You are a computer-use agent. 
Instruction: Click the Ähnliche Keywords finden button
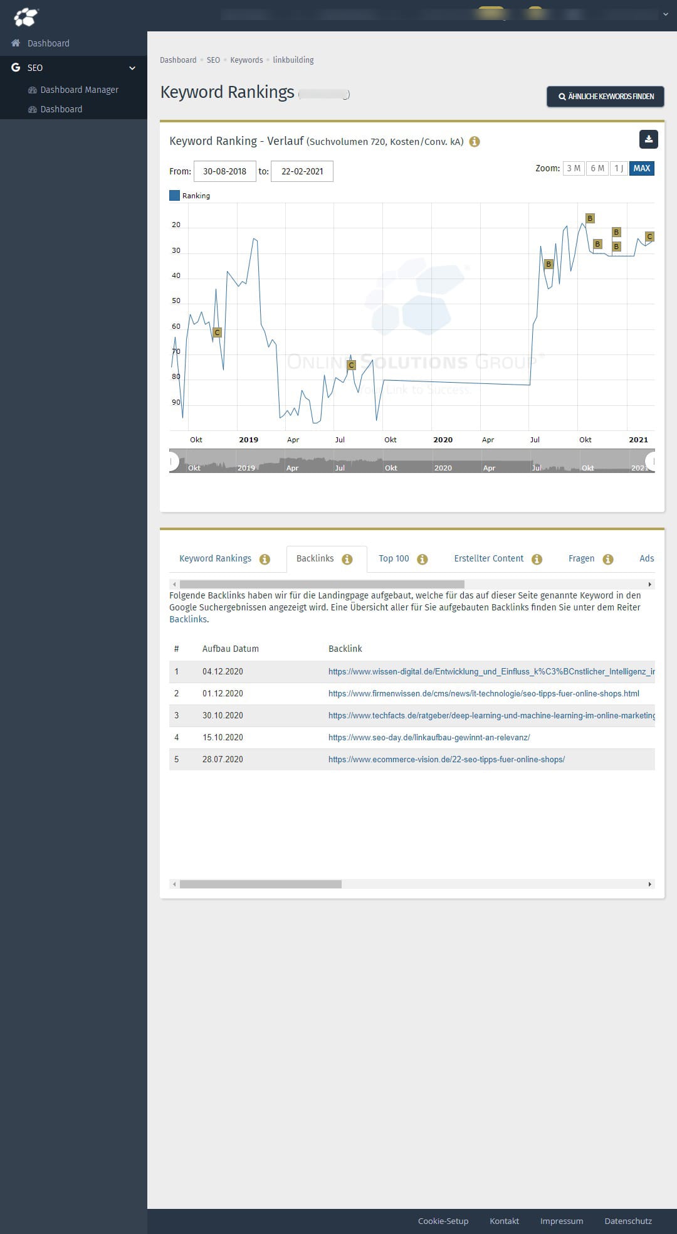pos(606,97)
